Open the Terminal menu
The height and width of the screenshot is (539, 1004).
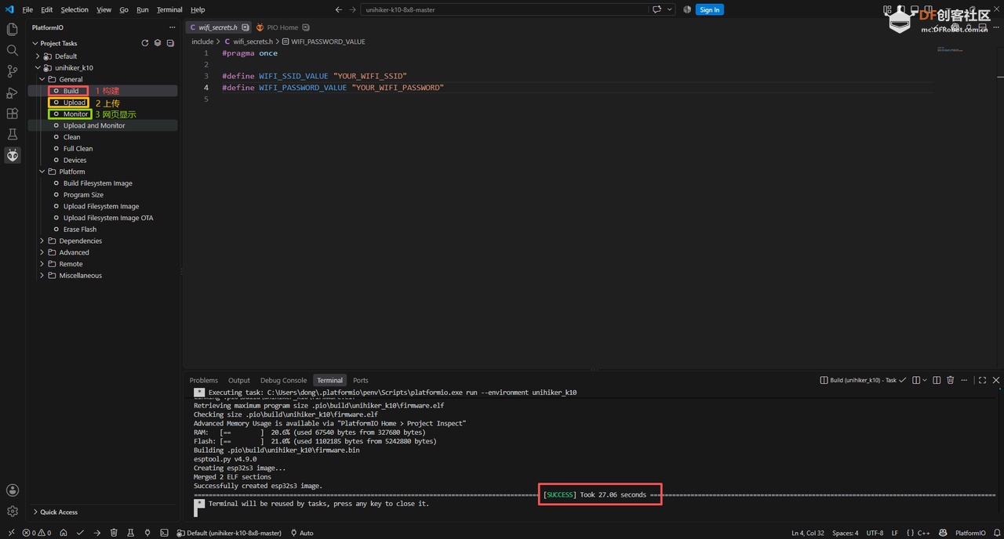point(169,9)
